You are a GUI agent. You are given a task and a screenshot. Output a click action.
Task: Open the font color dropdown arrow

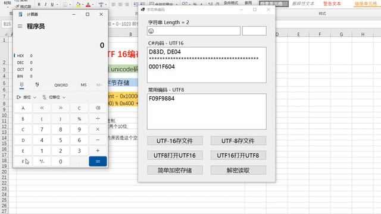click(x=93, y=4)
